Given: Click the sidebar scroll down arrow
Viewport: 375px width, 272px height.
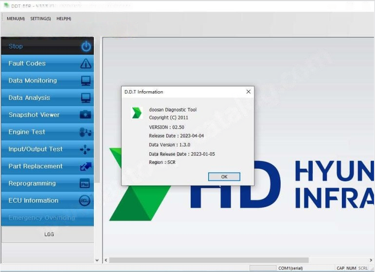Looking at the screenshot, I should tap(97, 260).
